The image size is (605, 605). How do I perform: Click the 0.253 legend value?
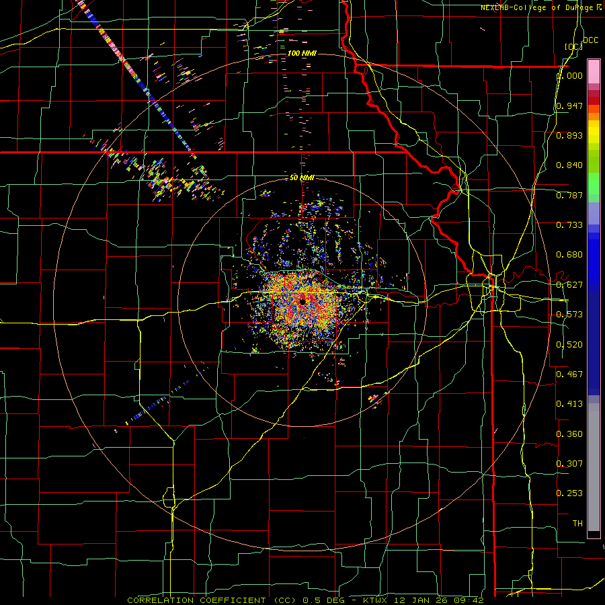pos(569,493)
